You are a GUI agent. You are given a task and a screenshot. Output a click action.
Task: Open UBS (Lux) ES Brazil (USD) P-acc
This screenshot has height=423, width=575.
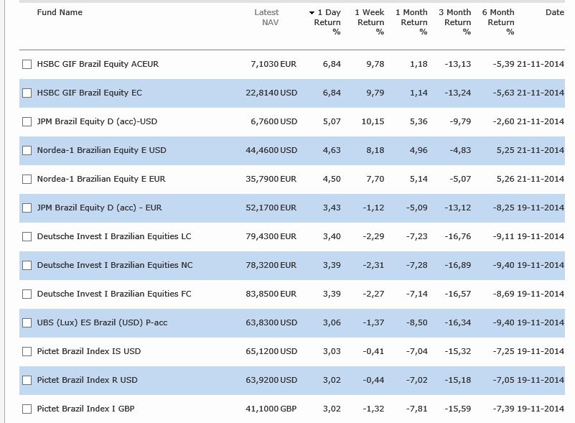[102, 322]
